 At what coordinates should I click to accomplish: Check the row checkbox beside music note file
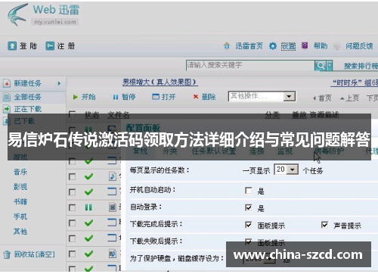pos(72,176)
